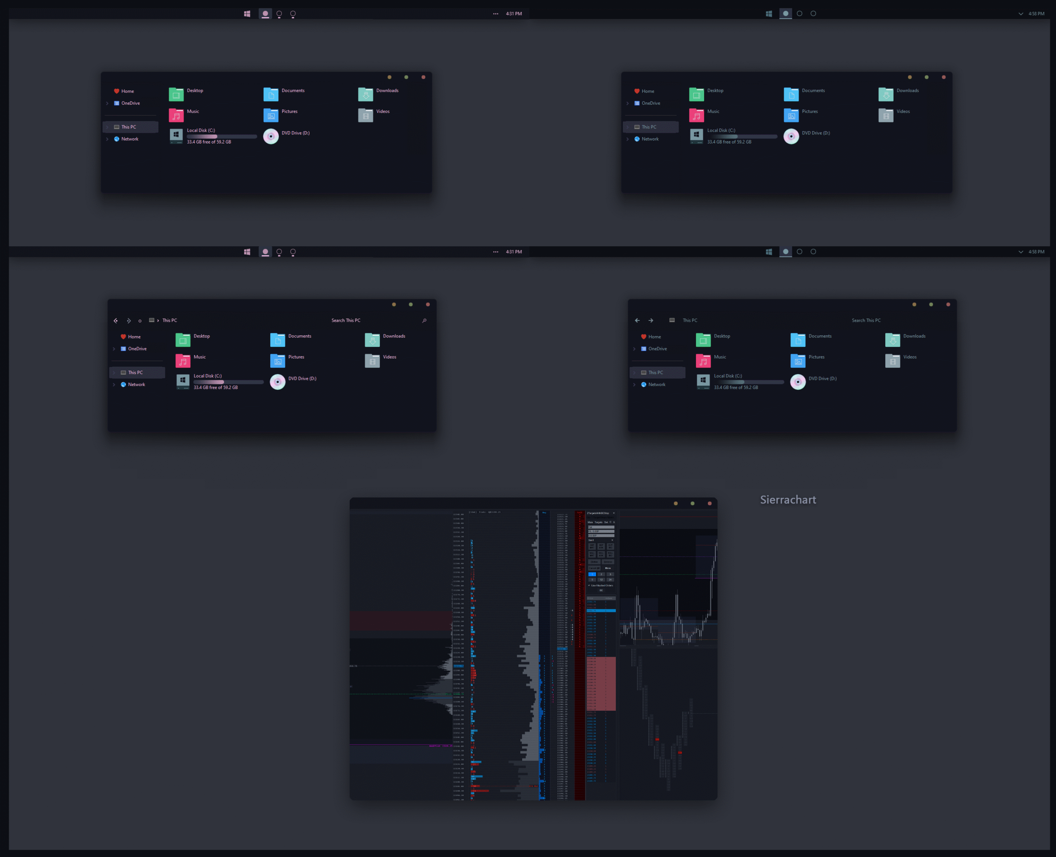Click back chevron in pink window navigation bar
The height and width of the screenshot is (857, 1056).
click(x=115, y=321)
